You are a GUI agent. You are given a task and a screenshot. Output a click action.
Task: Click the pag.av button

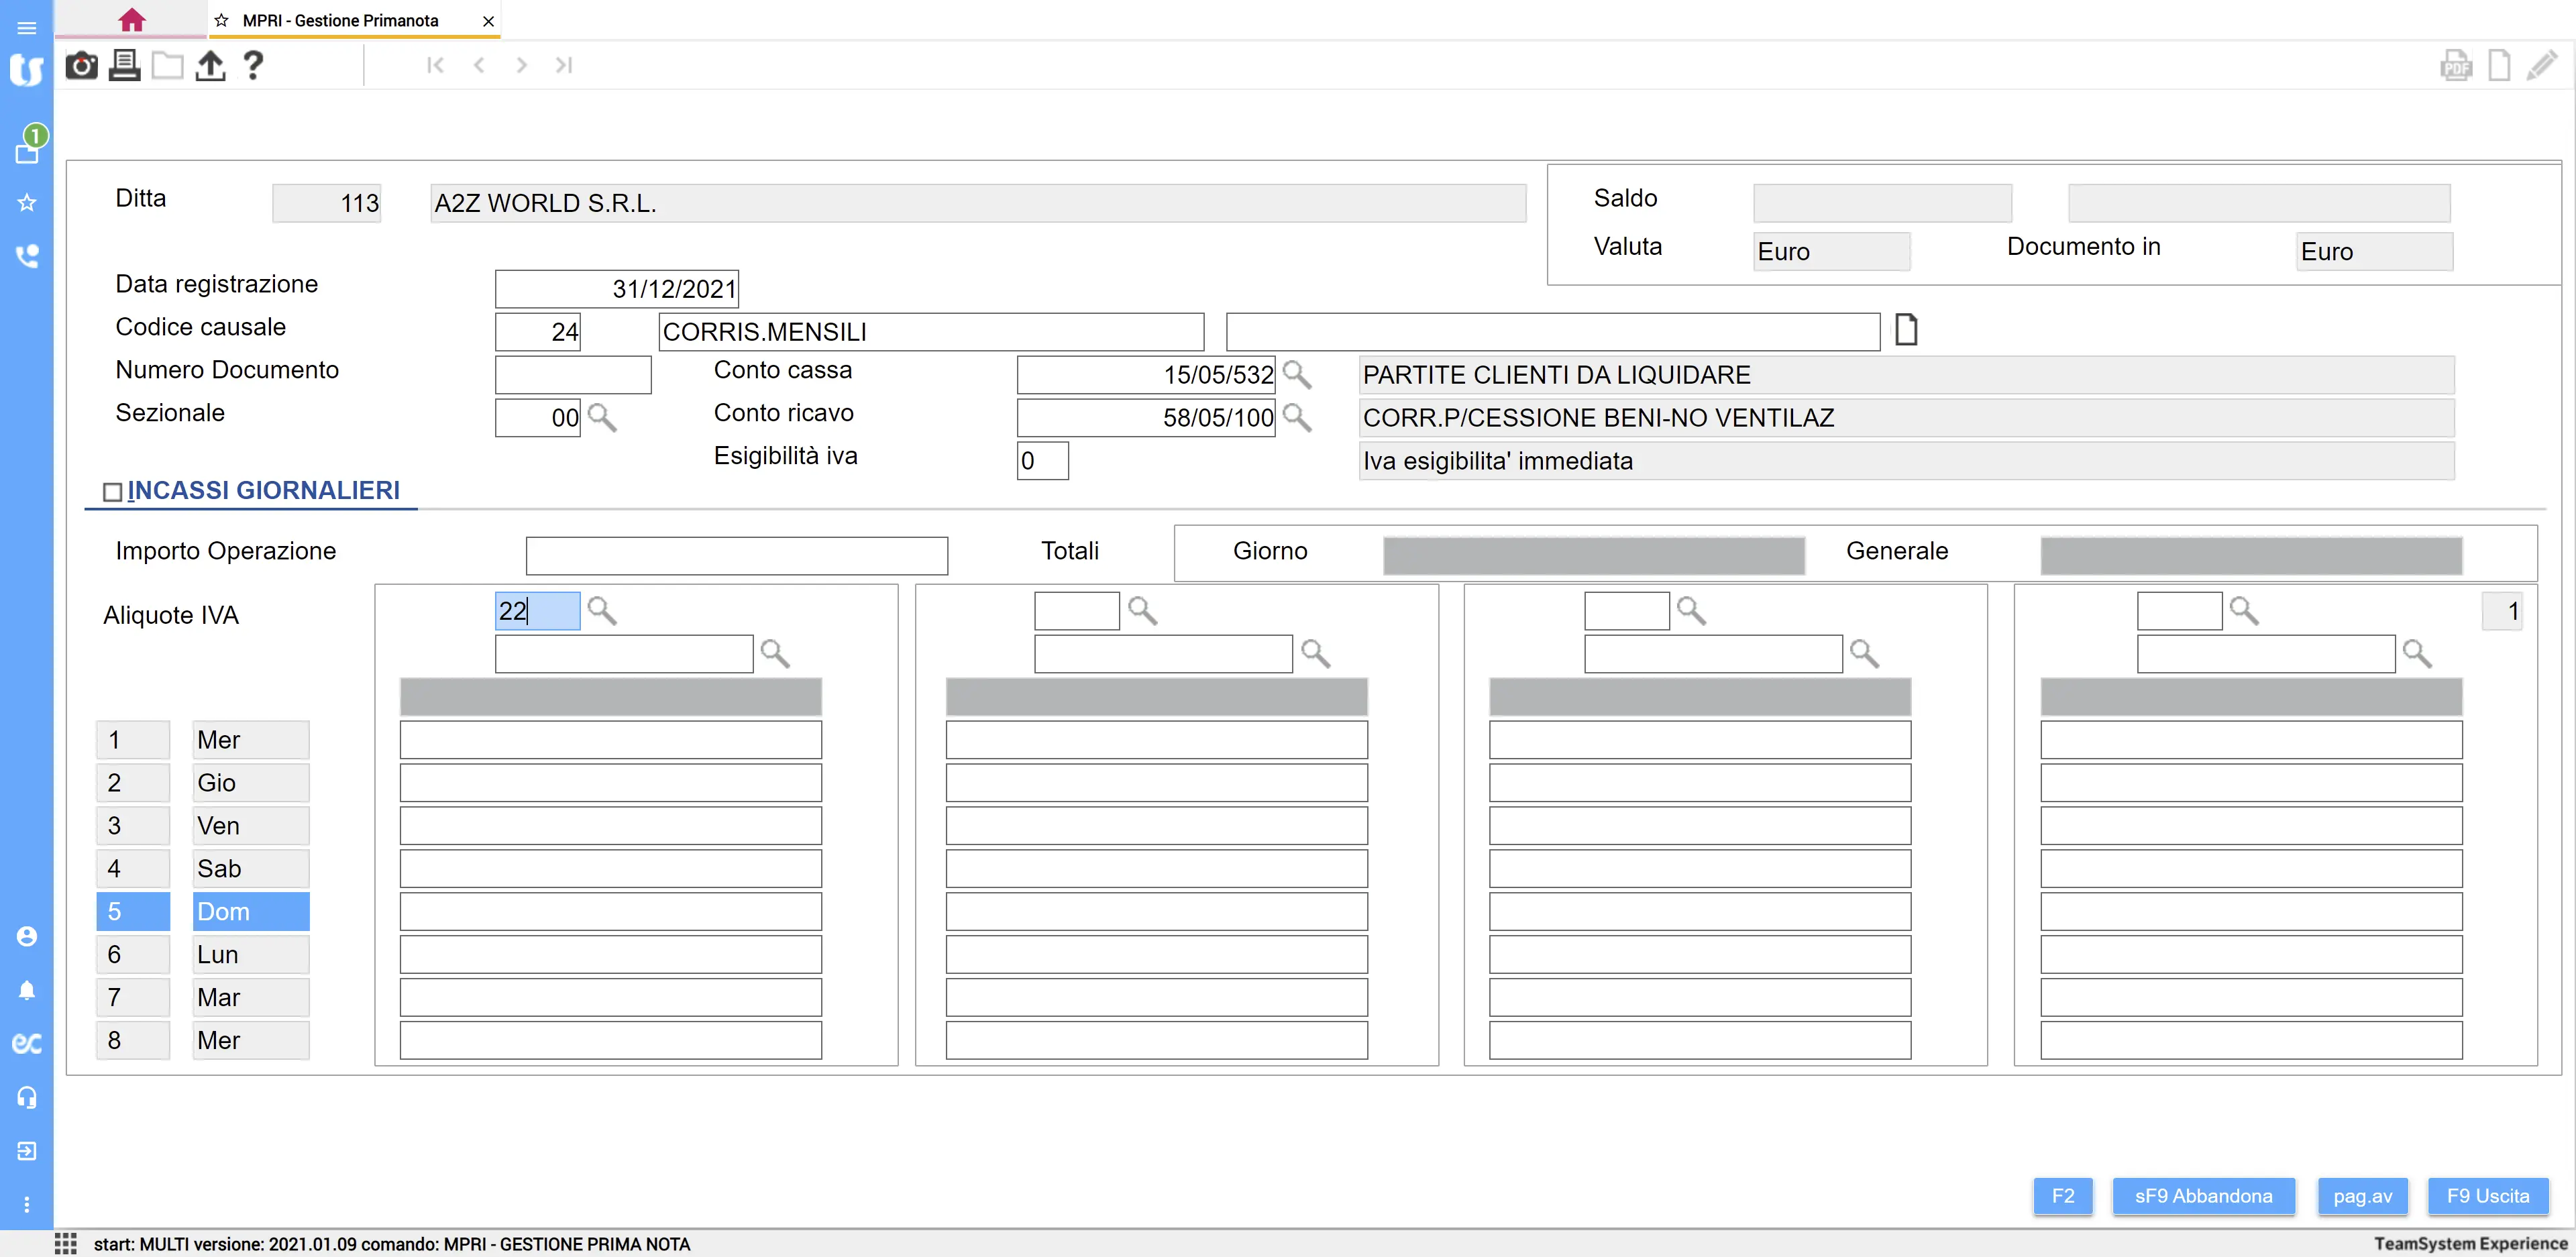2362,1196
